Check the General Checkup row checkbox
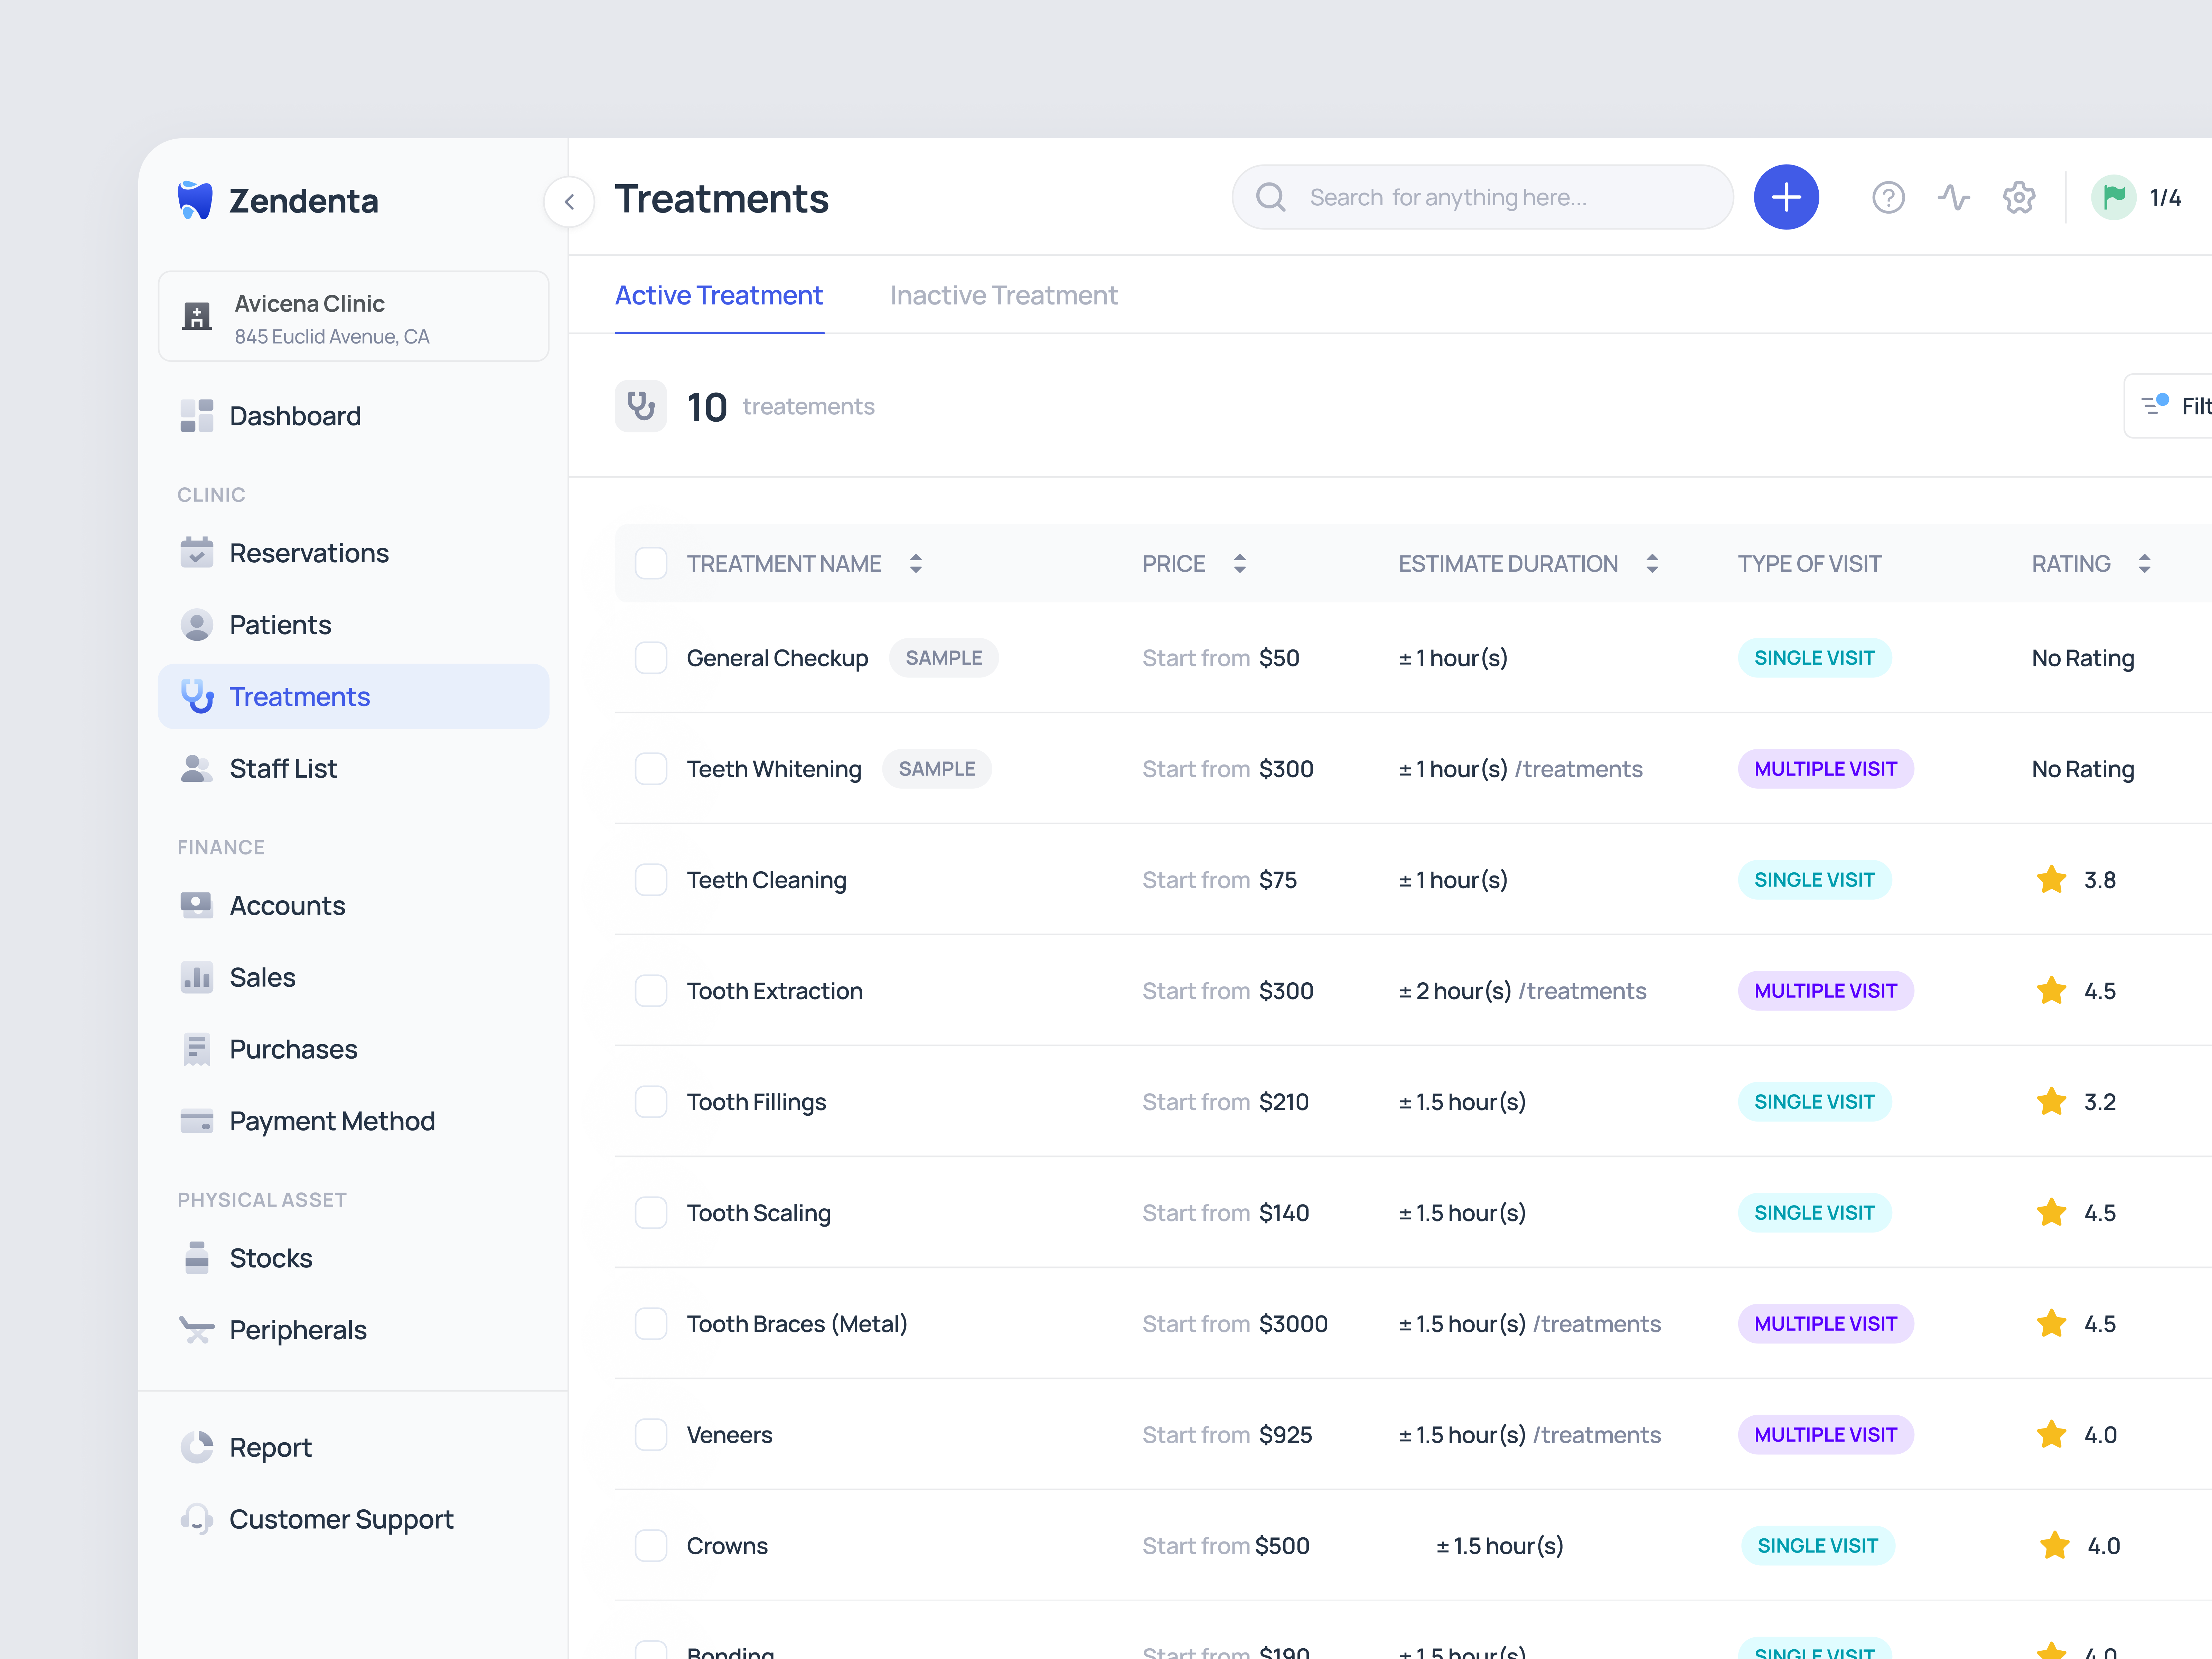The height and width of the screenshot is (1659, 2212). tap(651, 658)
